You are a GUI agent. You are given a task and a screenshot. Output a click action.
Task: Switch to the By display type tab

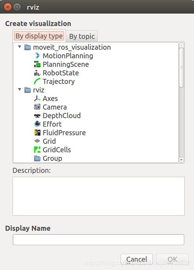coord(39,36)
